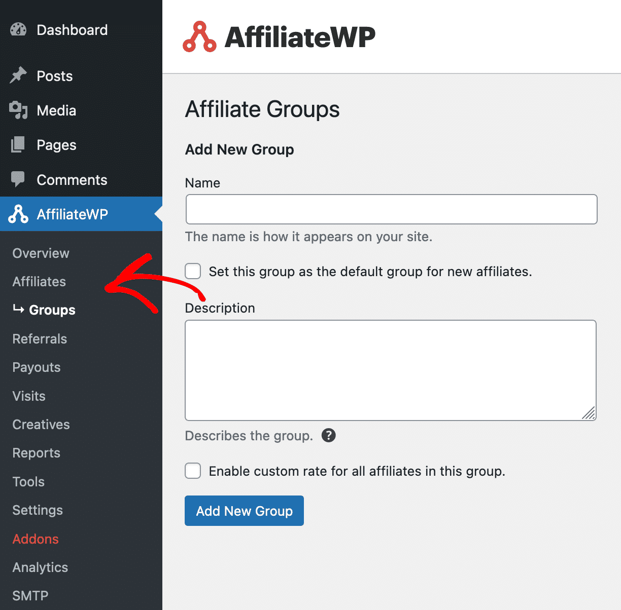Open the Payouts screen

(36, 367)
